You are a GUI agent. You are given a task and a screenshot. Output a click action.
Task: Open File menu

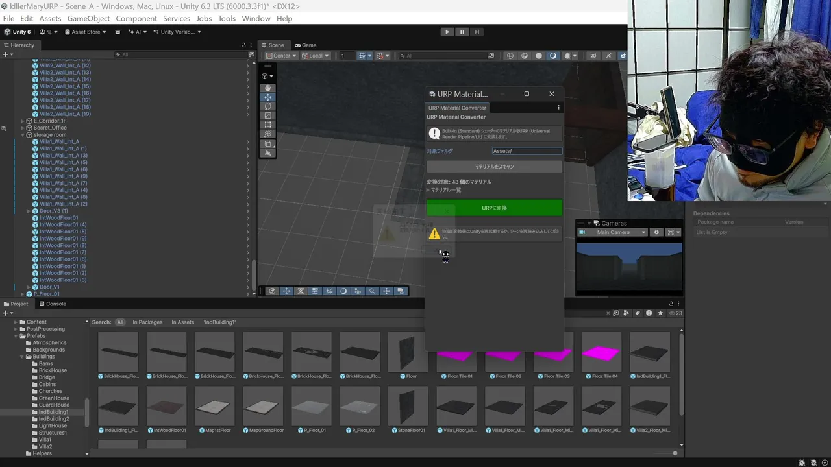tap(8, 18)
